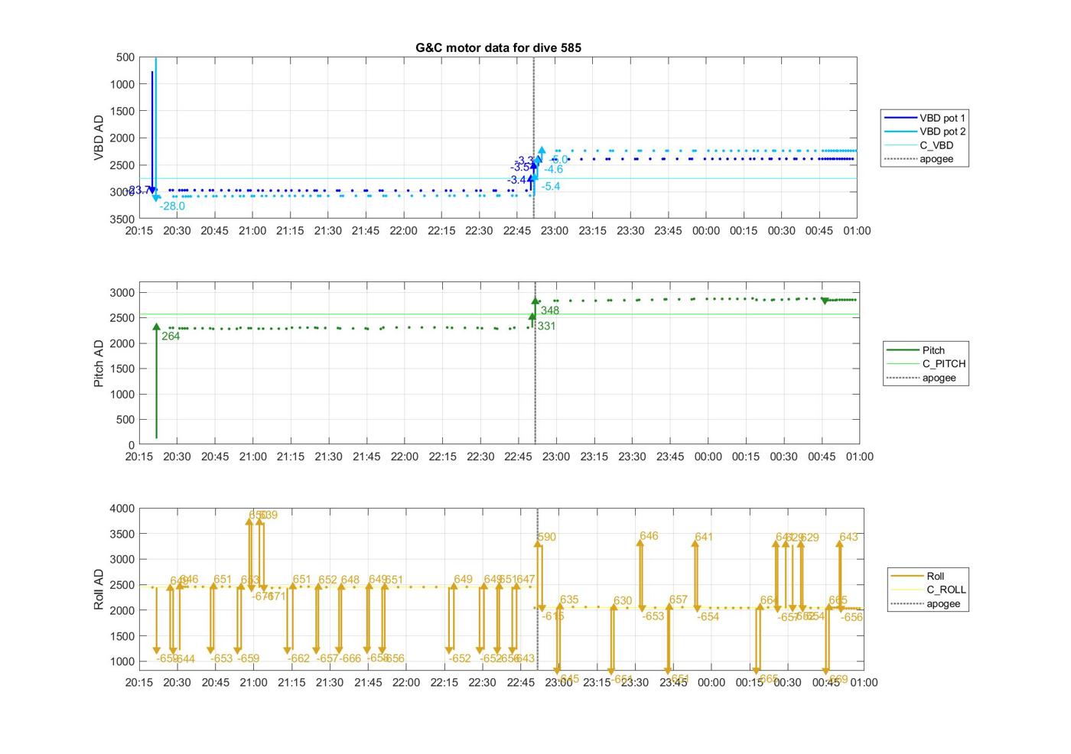1071x754 pixels.
Task: Click the '00:00' tick on Pitch x-axis
Action: [708, 457]
